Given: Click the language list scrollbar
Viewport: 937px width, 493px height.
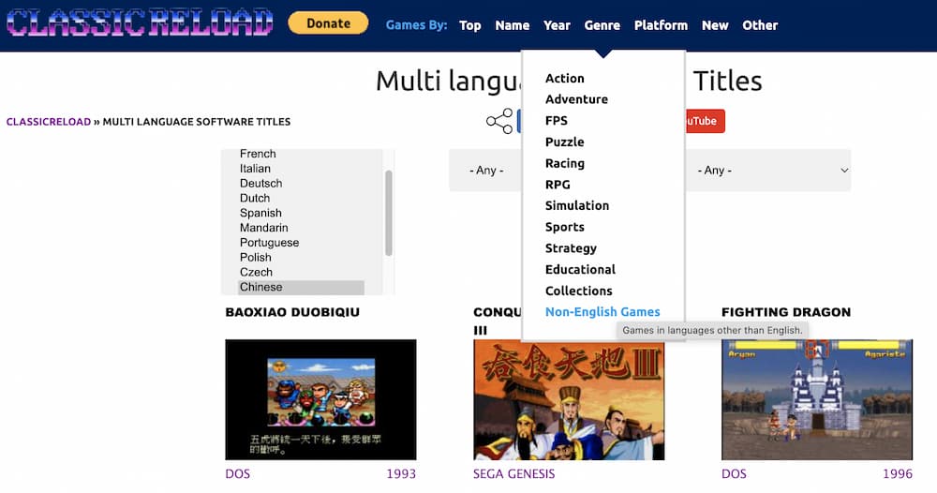Looking at the screenshot, I should 389,214.
